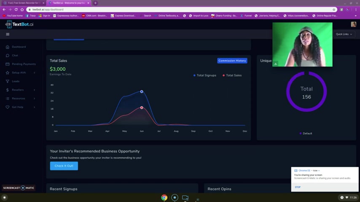The image size is (360, 202).
Task: Open Cherry Funding bookmark
Action: click(224, 16)
